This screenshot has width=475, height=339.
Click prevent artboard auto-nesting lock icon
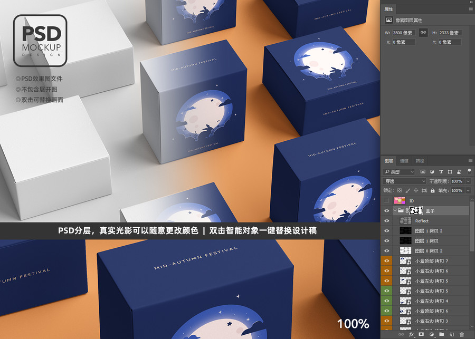[424, 190]
